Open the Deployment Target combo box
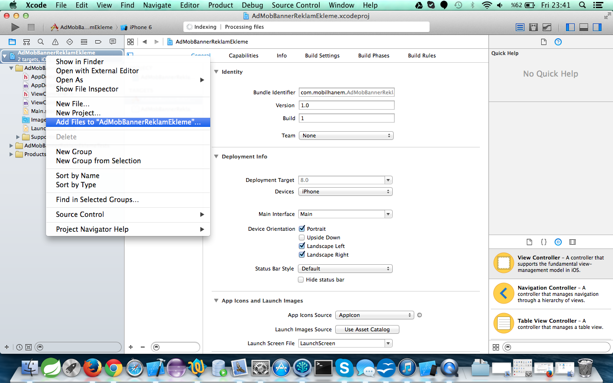The height and width of the screenshot is (383, 613). pyautogui.click(x=345, y=180)
